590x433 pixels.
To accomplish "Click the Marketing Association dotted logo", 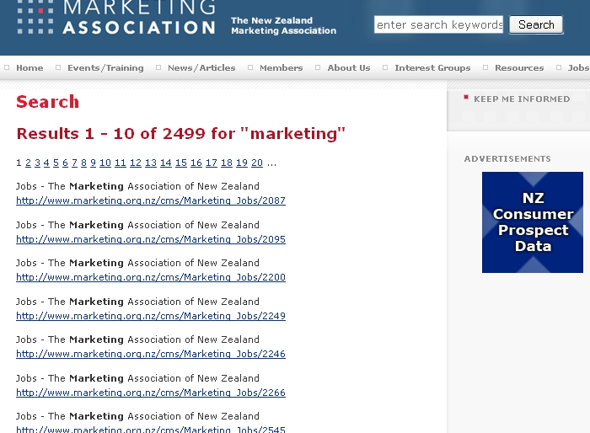I will tap(35, 18).
